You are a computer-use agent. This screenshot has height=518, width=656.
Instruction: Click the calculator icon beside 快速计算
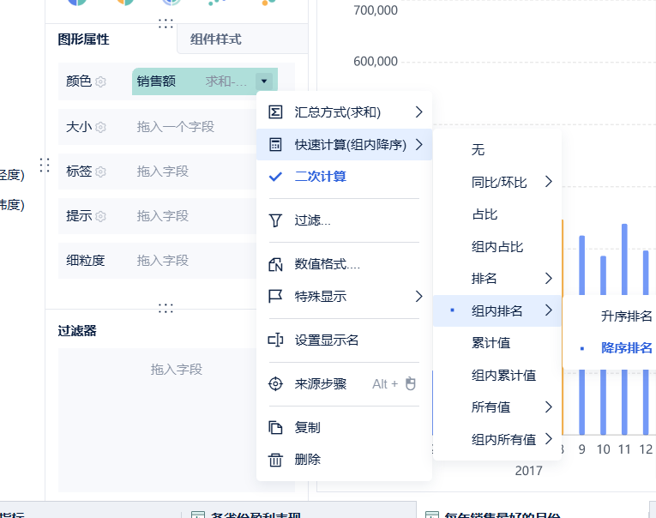[275, 145]
